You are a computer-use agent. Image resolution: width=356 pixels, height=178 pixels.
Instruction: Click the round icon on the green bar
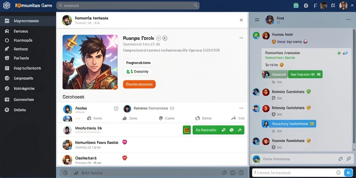(x=231, y=130)
